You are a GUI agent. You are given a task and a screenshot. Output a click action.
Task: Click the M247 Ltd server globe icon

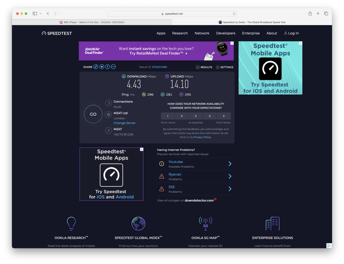tap(109, 115)
